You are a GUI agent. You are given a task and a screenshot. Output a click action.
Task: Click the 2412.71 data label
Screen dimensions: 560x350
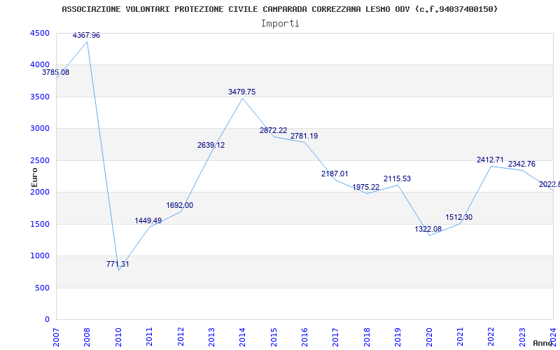[491, 160]
